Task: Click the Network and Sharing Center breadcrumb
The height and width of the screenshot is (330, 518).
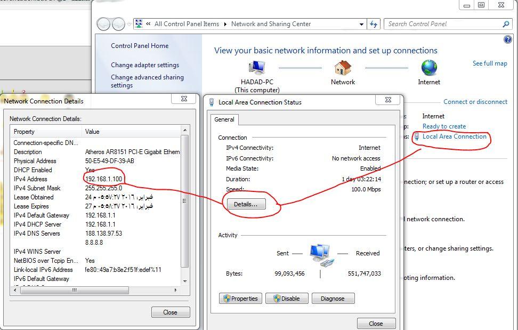Action: pos(271,24)
